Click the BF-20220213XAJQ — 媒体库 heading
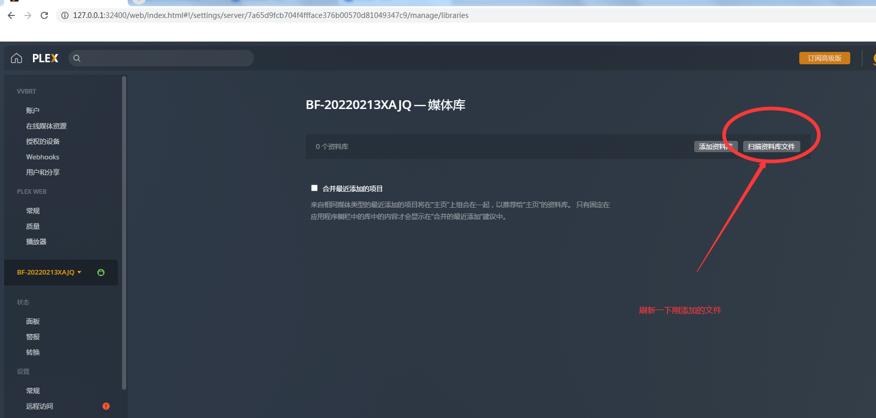 coord(386,105)
